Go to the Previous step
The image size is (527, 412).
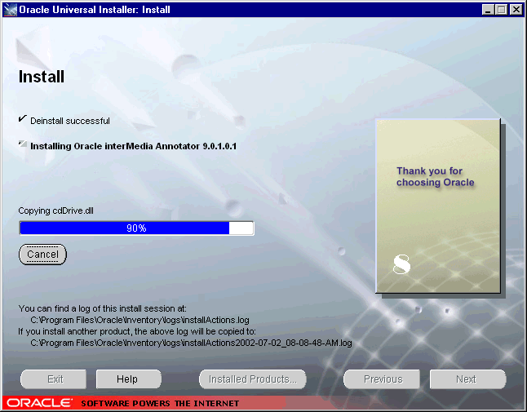382,379
